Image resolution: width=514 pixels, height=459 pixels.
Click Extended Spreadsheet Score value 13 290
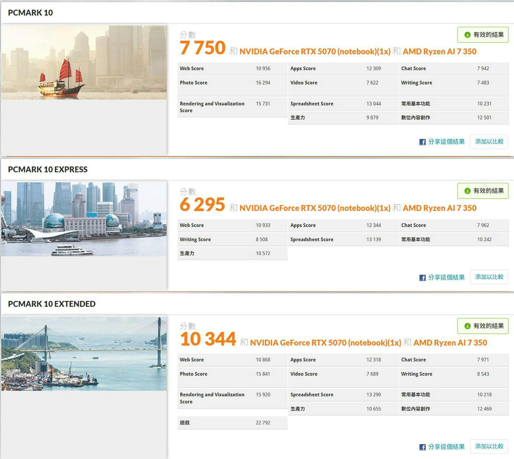click(x=374, y=395)
